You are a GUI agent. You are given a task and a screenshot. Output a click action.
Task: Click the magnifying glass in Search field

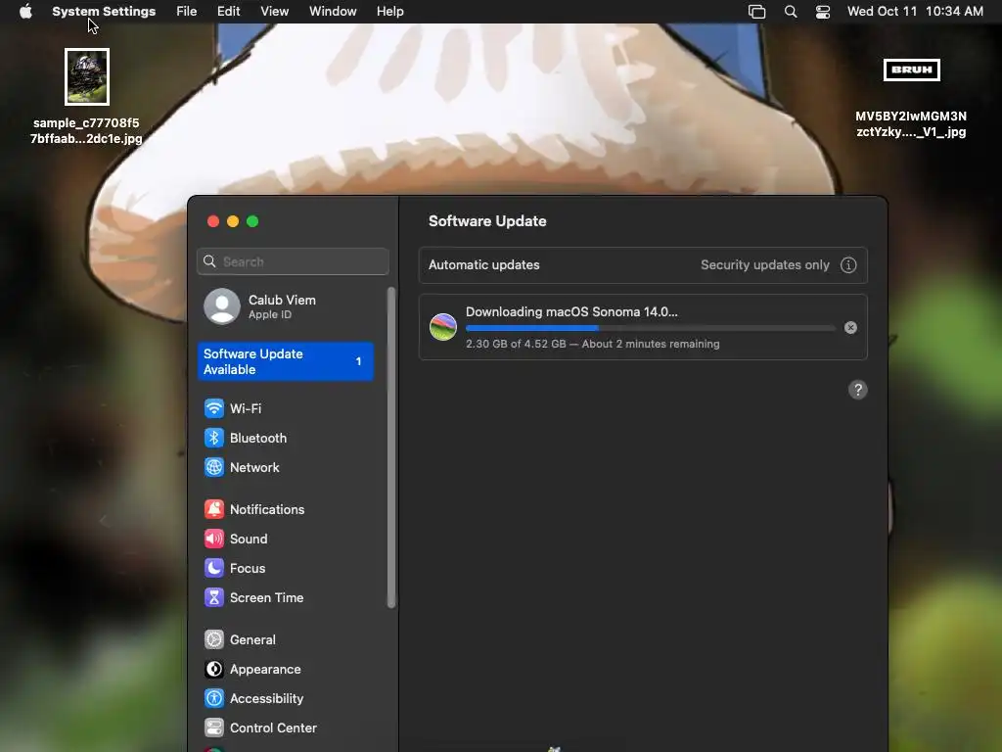(209, 261)
